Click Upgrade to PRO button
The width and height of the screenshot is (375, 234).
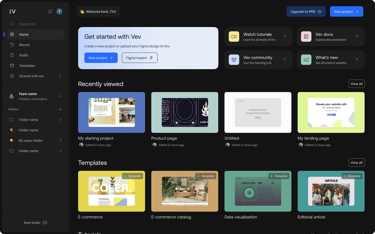pyautogui.click(x=306, y=11)
